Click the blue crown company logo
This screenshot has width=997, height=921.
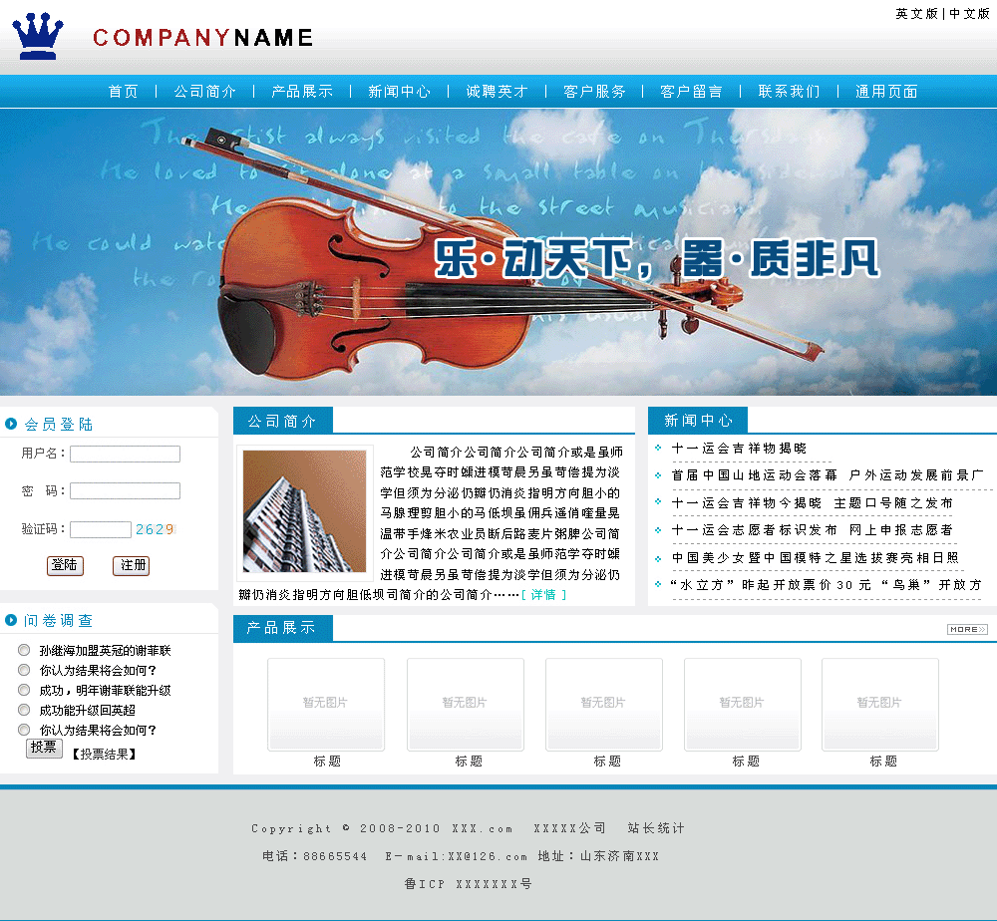click(x=38, y=36)
